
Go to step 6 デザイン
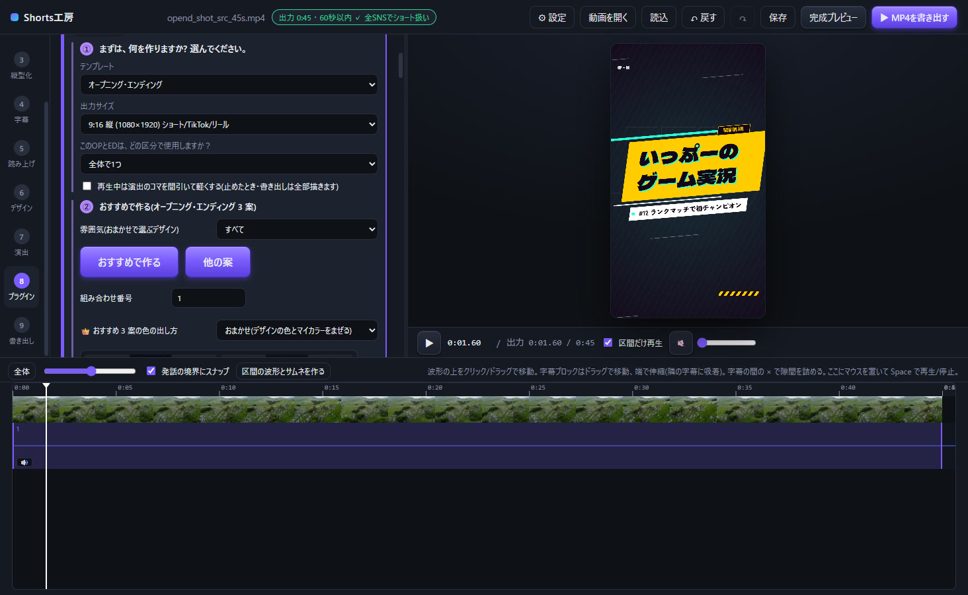pos(21,199)
